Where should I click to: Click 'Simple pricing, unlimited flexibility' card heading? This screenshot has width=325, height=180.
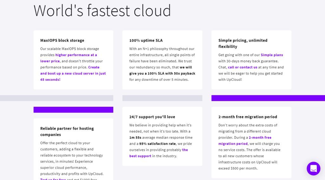(243, 43)
